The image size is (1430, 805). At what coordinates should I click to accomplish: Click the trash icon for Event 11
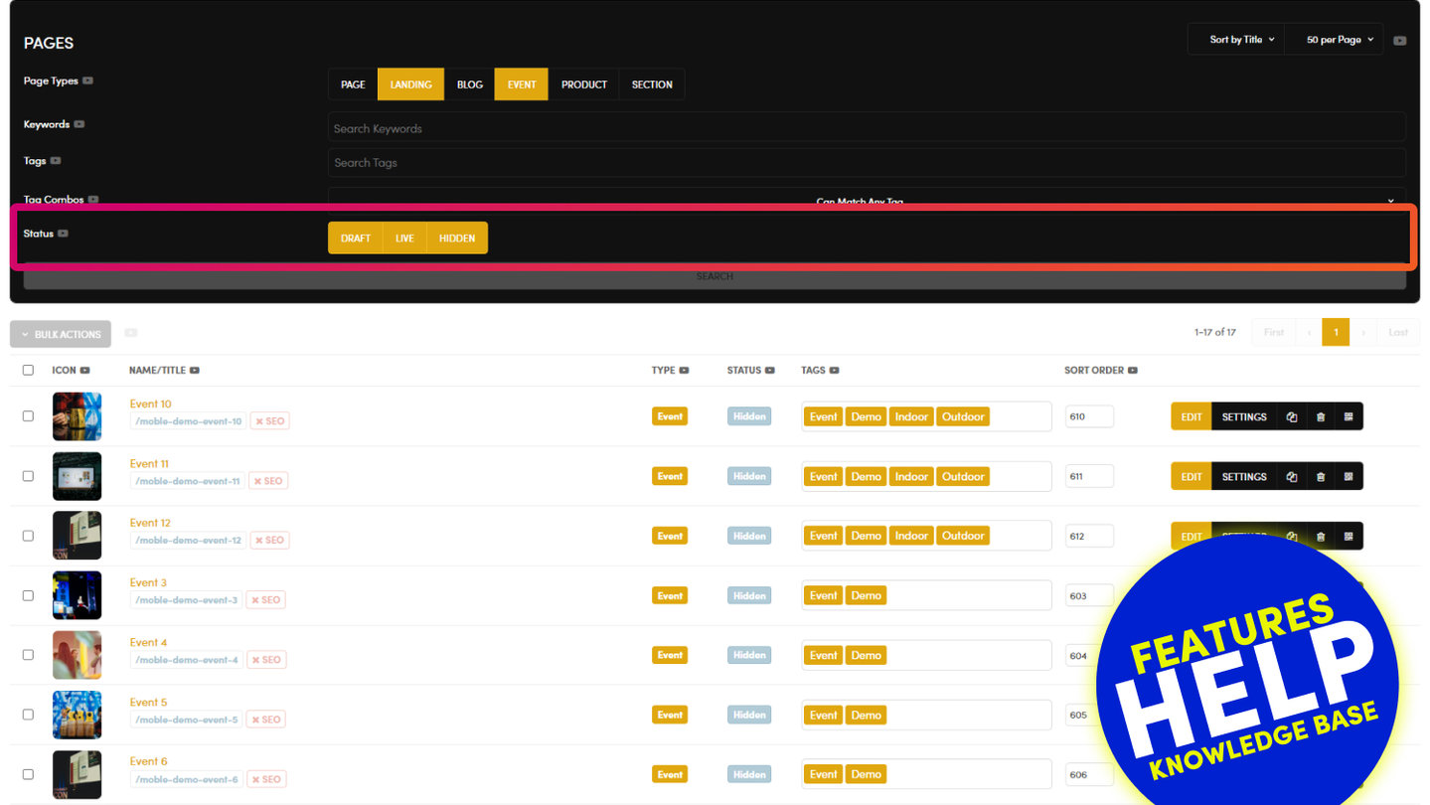1320,477
